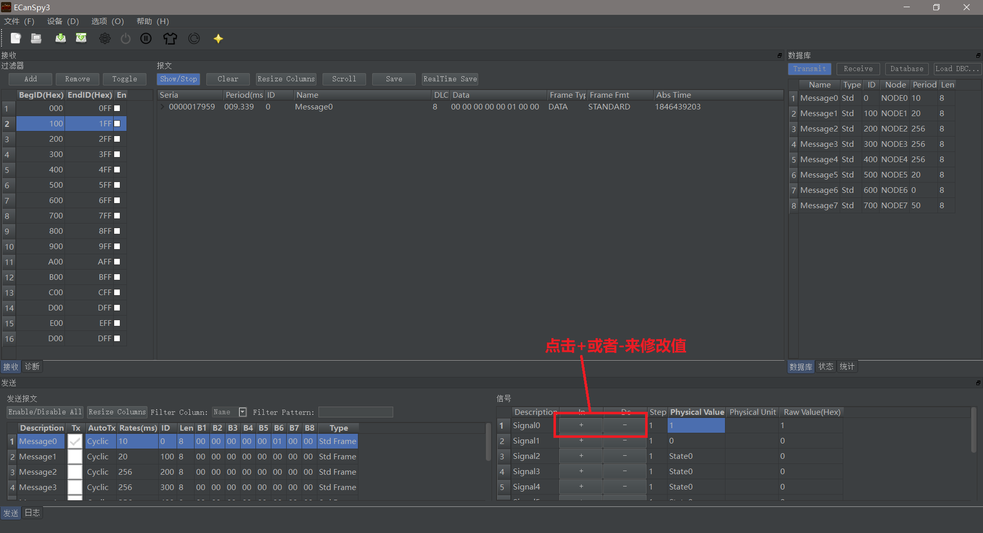Switch to the 诊断 tab
The width and height of the screenshot is (983, 533).
[x=32, y=367]
